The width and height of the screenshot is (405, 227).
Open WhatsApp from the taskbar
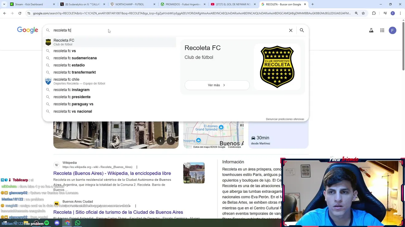point(78,223)
